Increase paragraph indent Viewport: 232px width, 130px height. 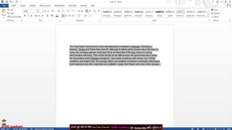[82, 11]
